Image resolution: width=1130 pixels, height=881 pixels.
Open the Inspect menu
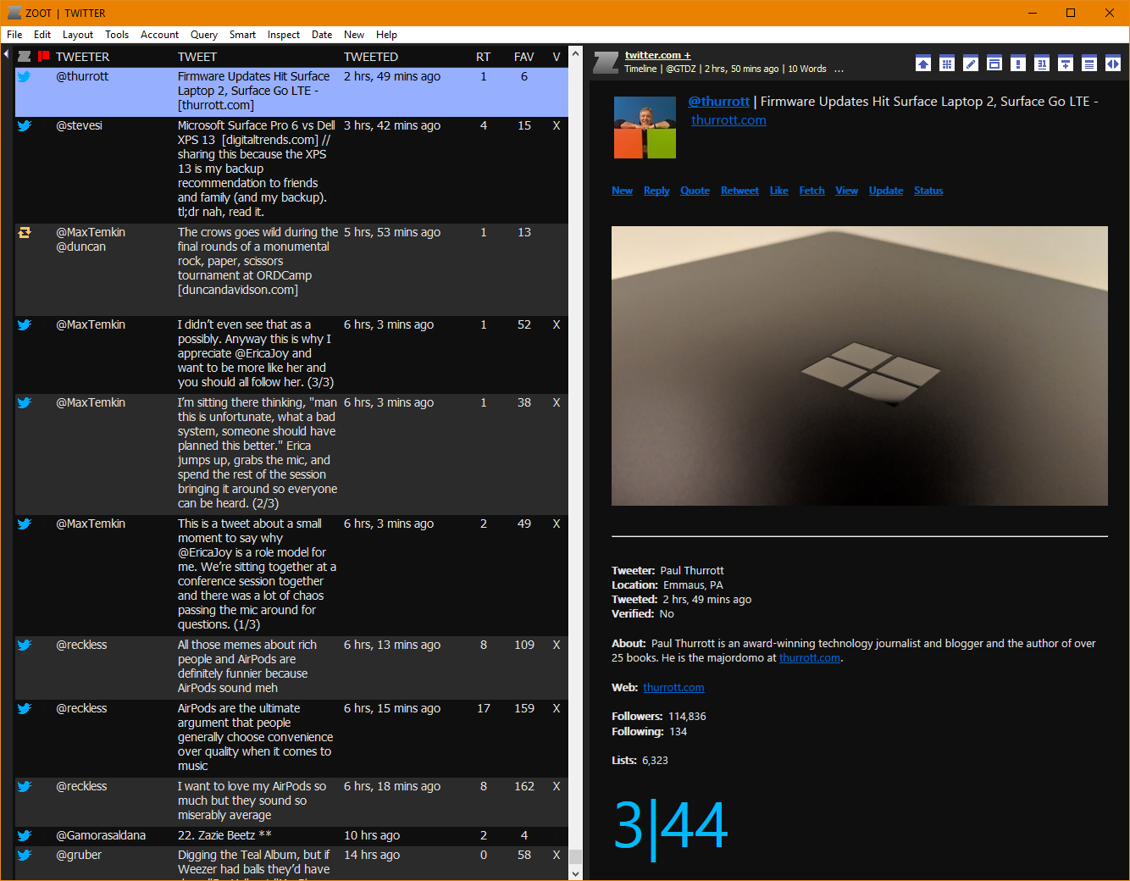[x=284, y=35]
